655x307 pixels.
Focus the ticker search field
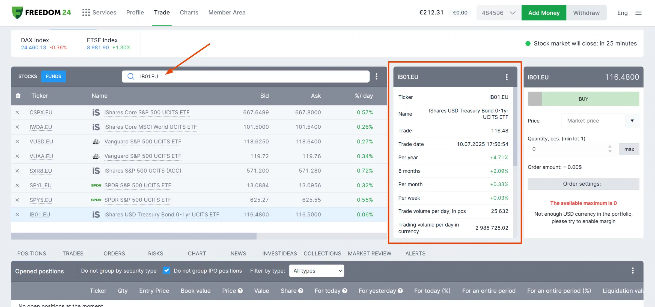pos(246,76)
